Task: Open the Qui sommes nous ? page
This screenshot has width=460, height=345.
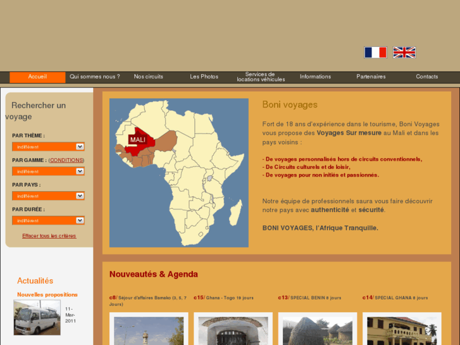Action: [95, 77]
